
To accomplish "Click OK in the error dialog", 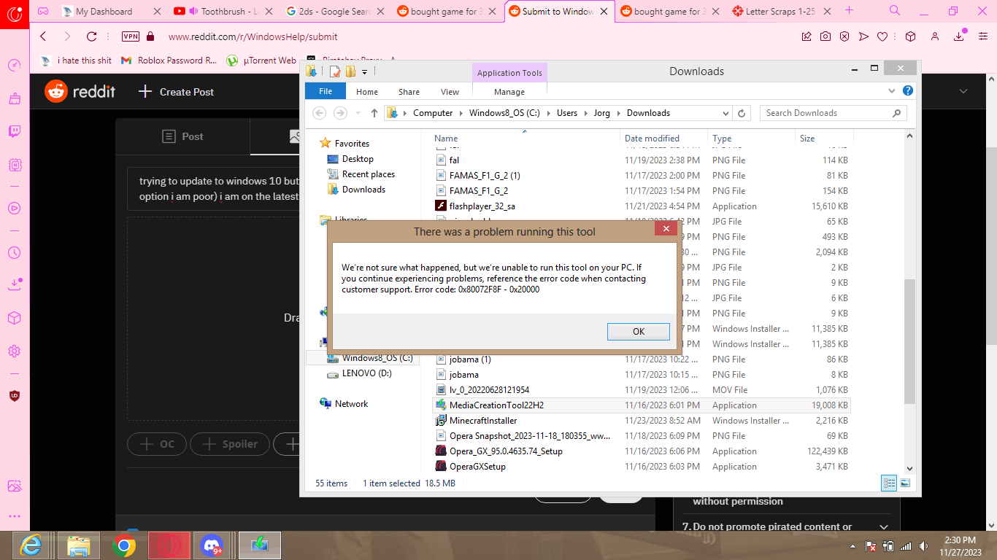I will (x=638, y=331).
